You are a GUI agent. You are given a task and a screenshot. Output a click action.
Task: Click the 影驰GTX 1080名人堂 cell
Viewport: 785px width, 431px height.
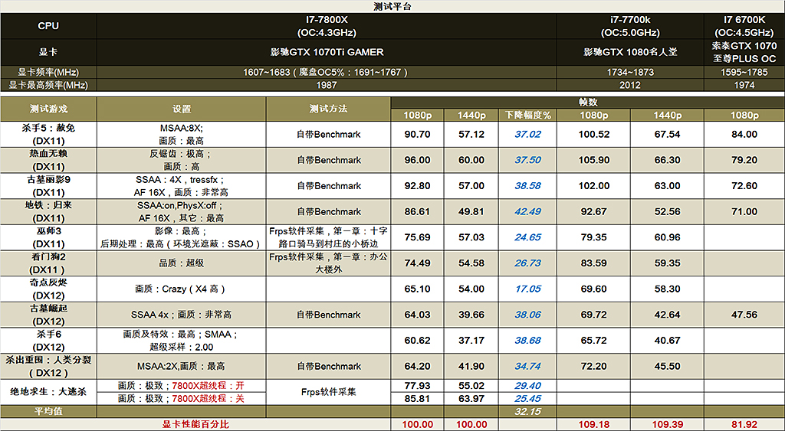(630, 52)
